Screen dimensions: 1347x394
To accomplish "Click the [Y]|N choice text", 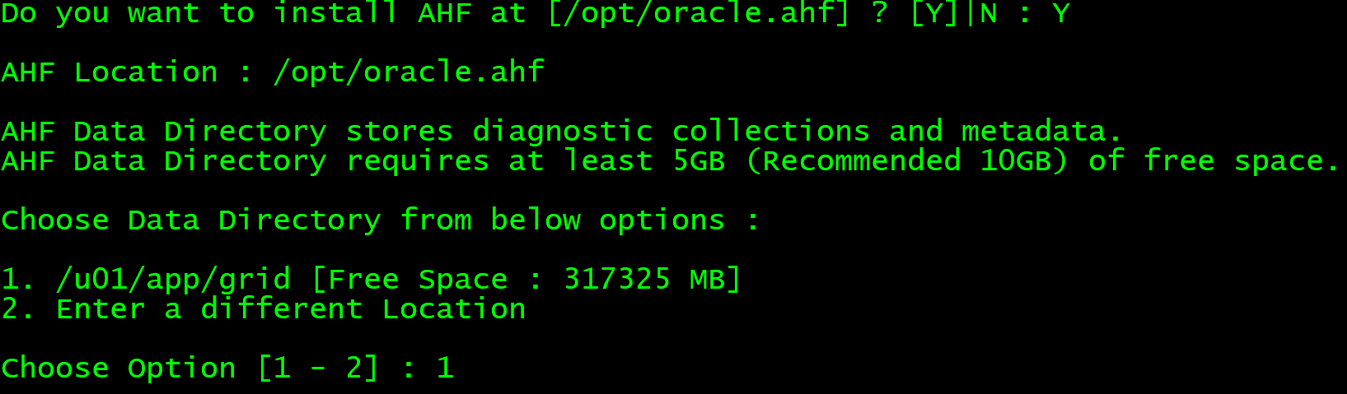I will tap(953, 13).
